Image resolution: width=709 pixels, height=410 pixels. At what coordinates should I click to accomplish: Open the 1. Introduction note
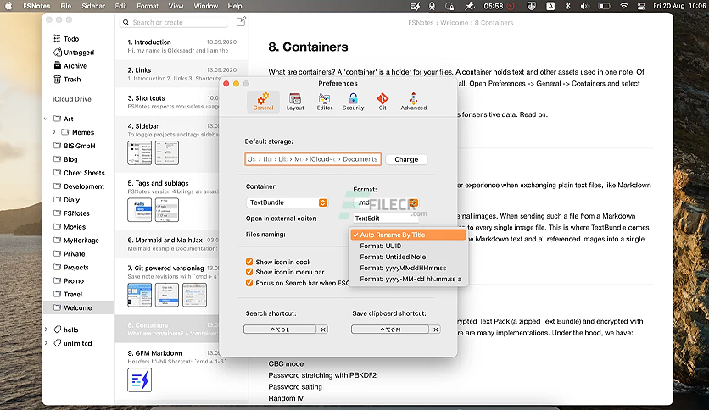181,46
